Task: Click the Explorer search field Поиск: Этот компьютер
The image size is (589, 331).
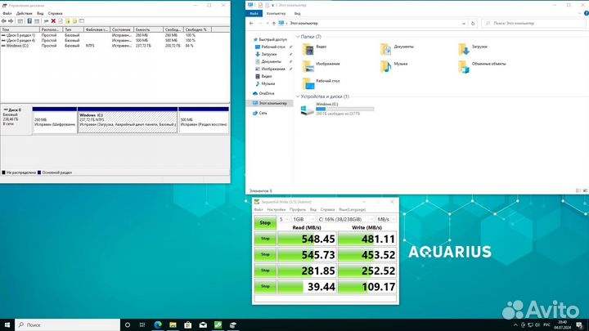Action: point(533,23)
